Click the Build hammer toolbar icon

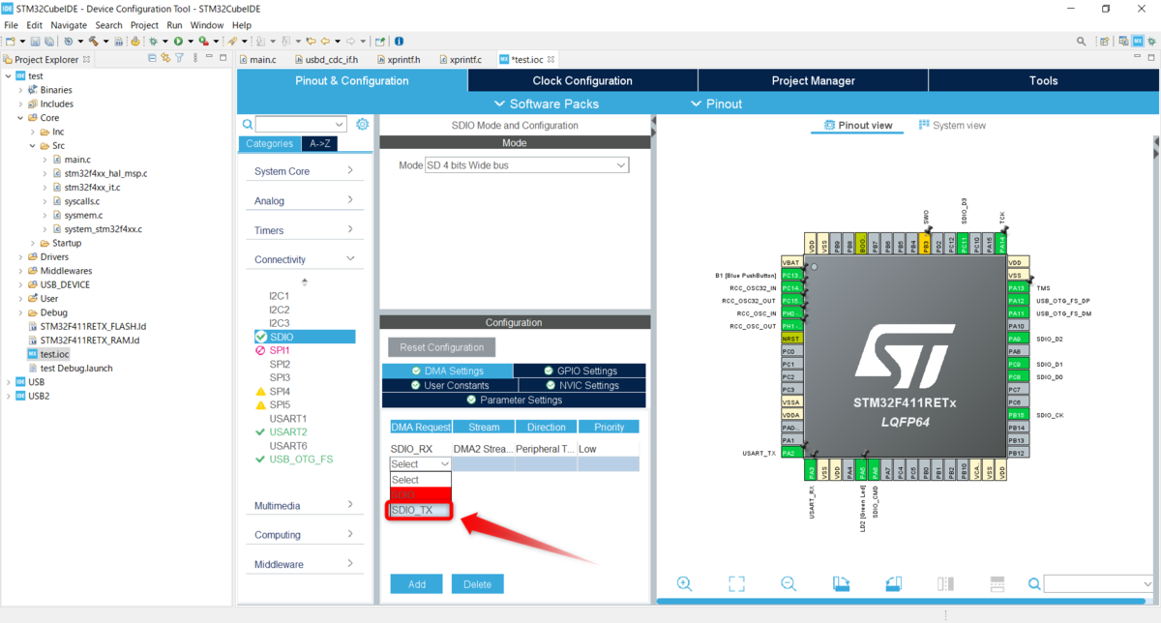(x=93, y=42)
